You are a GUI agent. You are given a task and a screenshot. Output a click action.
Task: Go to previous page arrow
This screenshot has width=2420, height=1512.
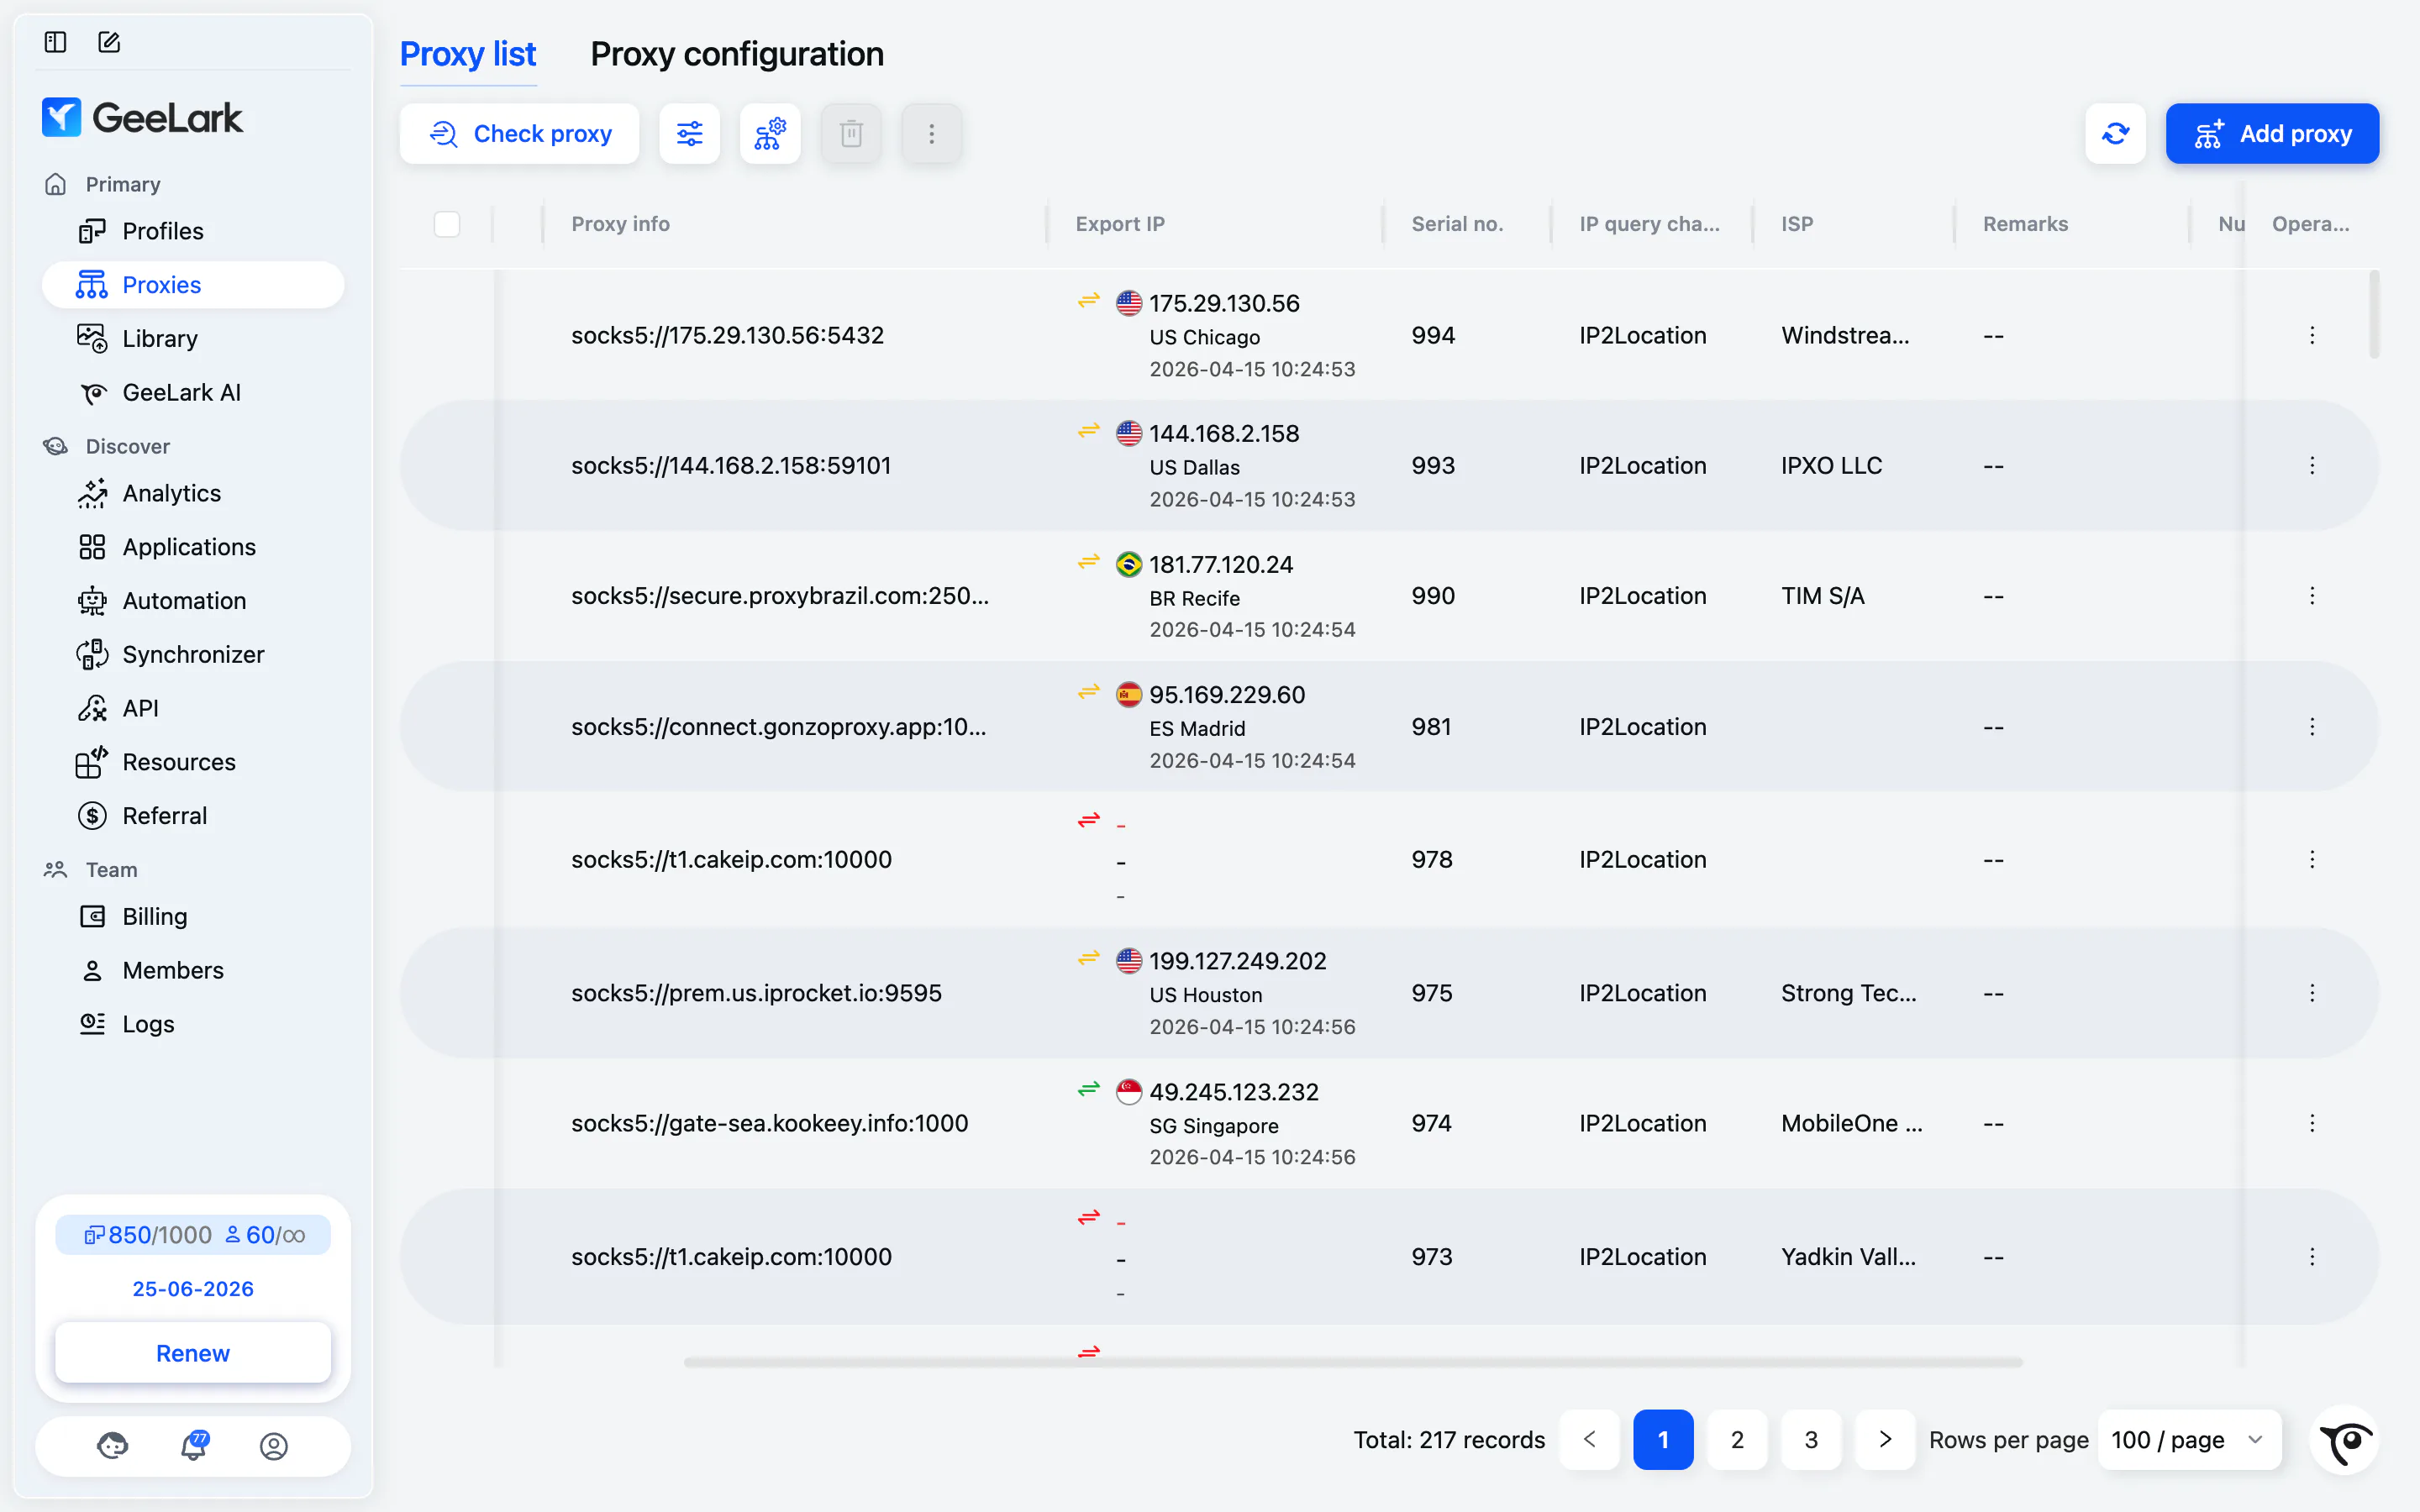1589,1440
